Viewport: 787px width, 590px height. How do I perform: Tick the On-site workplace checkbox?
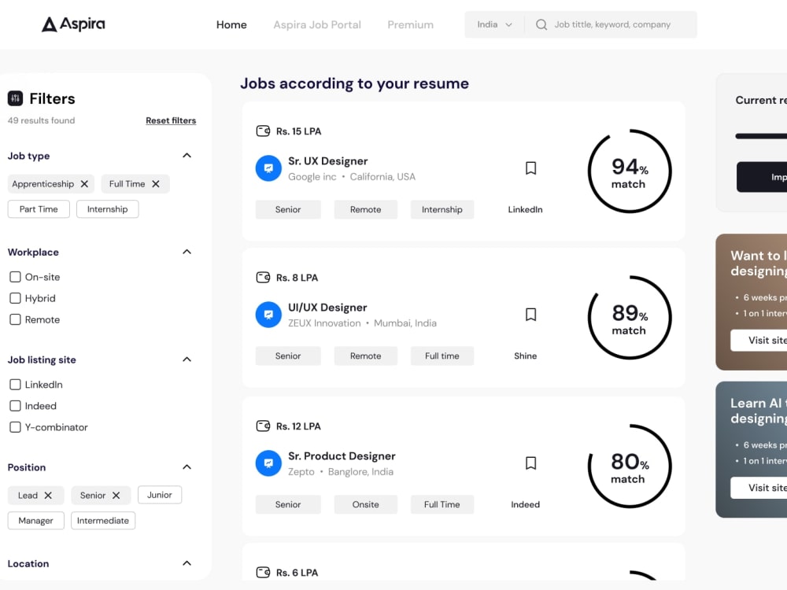15,277
